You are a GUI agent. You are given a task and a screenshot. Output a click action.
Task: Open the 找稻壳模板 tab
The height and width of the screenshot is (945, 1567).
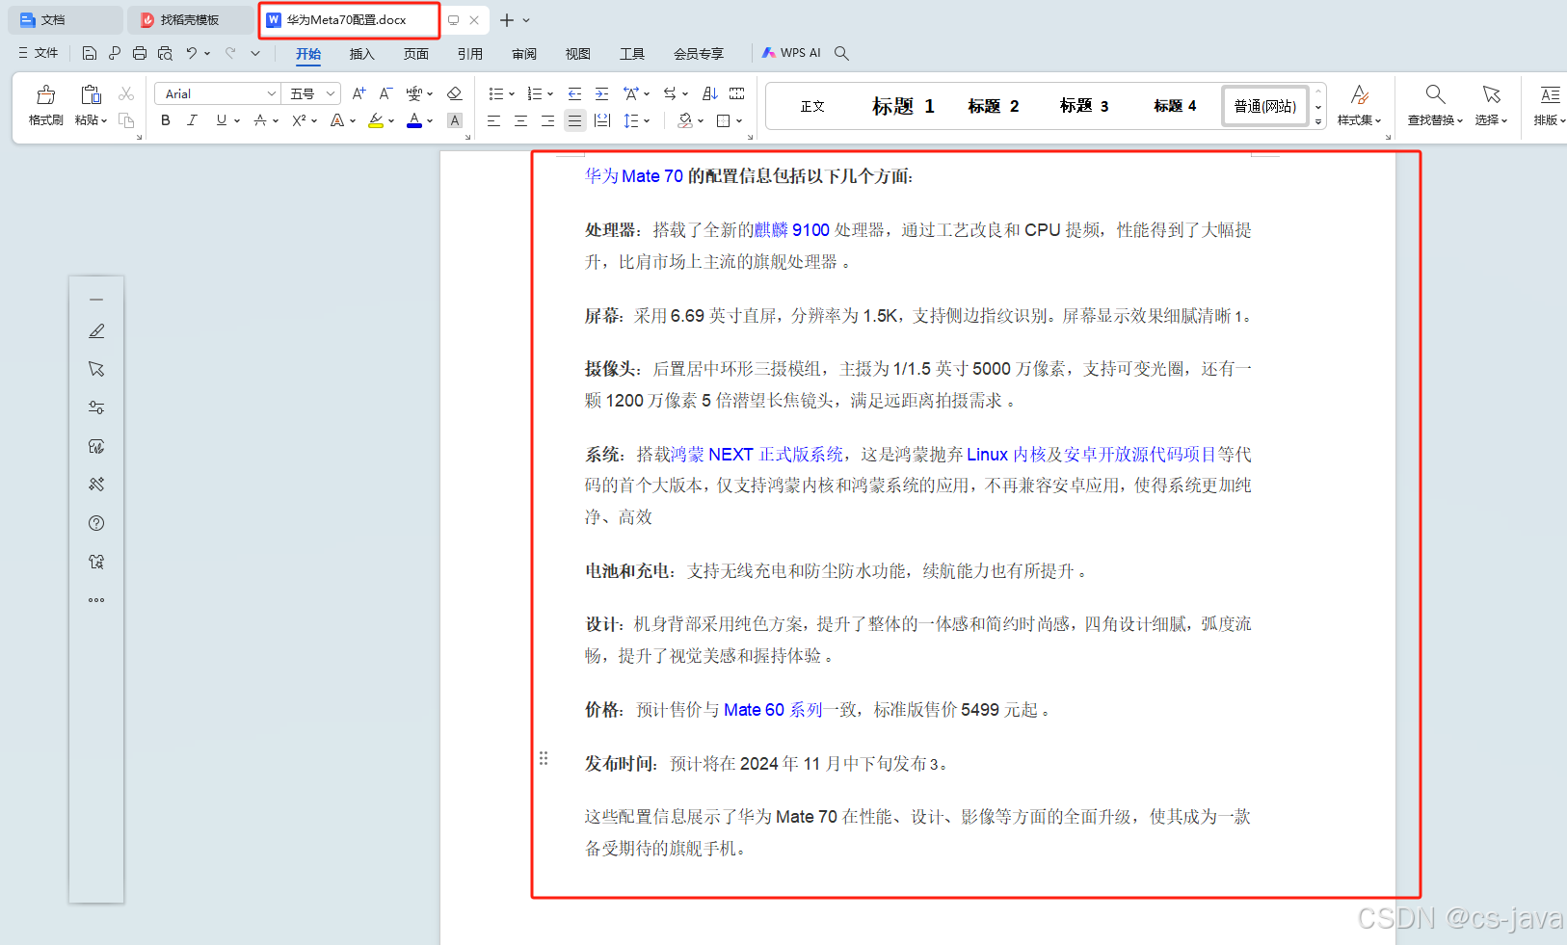(190, 19)
